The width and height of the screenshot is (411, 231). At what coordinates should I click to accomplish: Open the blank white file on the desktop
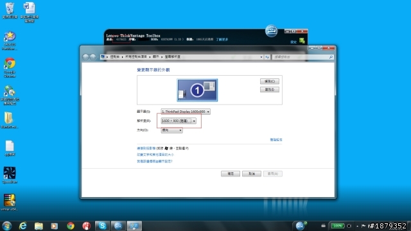10,148
